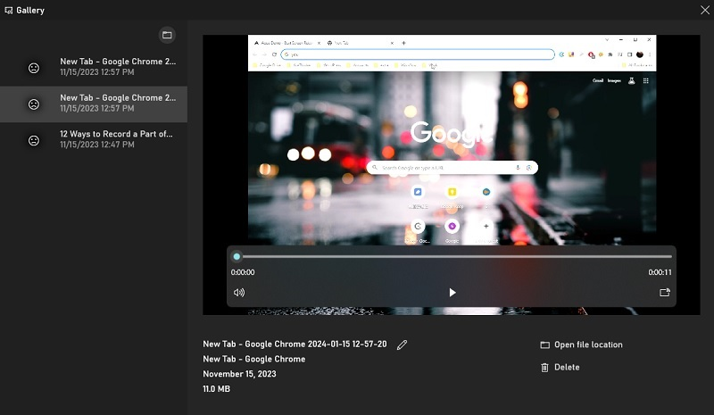
Task: Click face icon of first gallery item
Action: (x=34, y=68)
